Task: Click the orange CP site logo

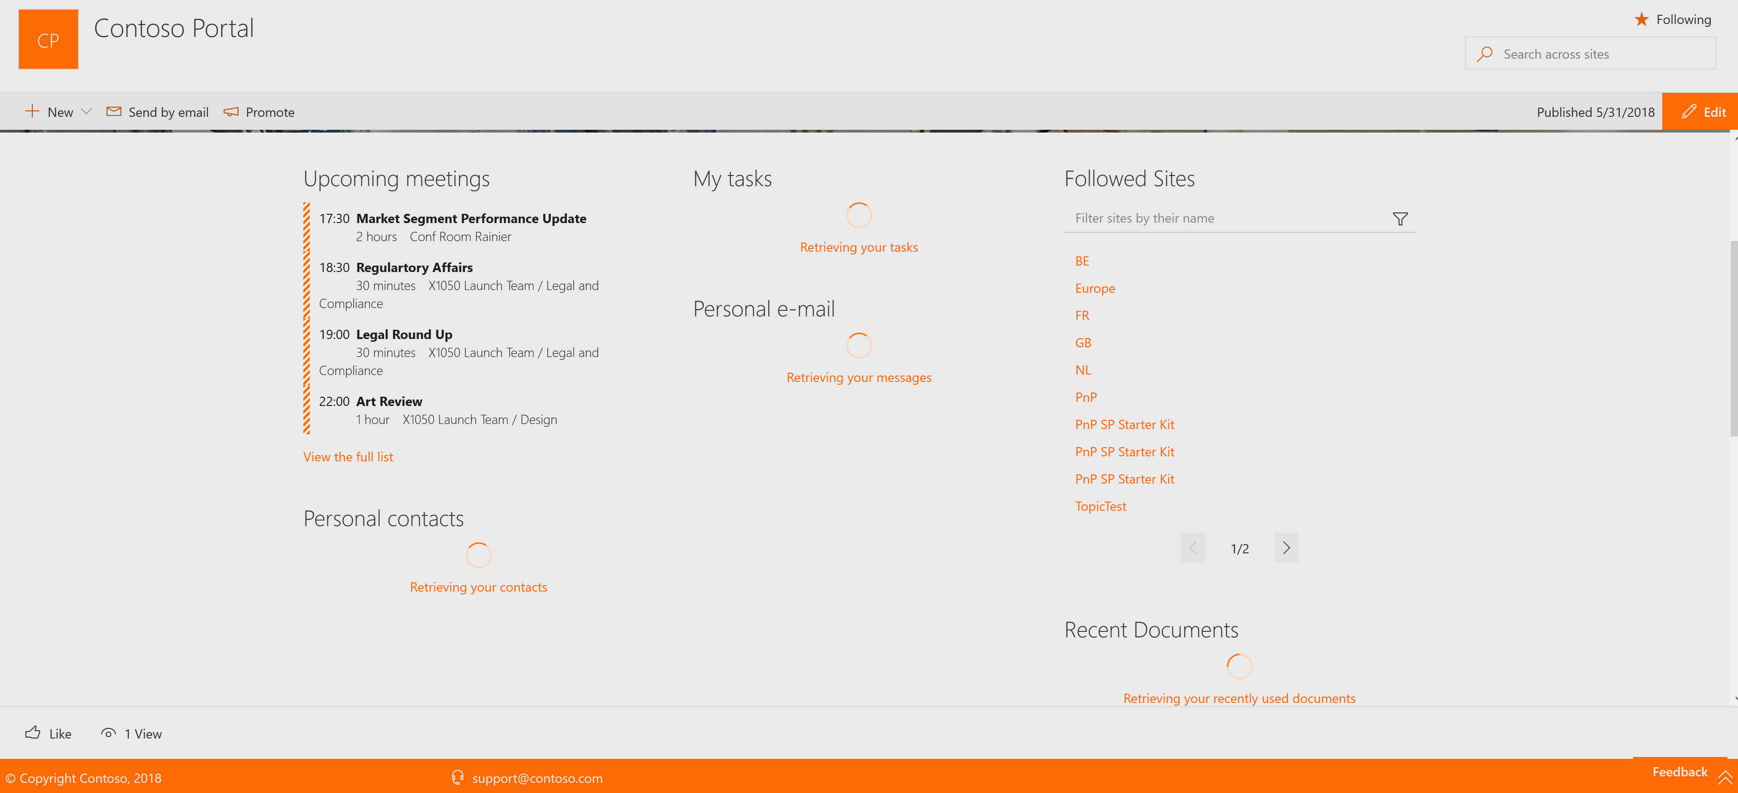Action: point(48,39)
